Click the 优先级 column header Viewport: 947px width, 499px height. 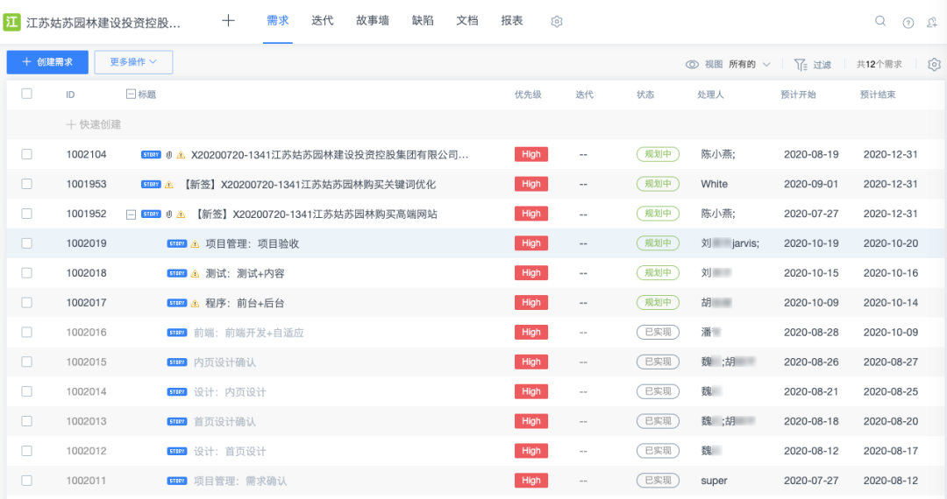528,95
